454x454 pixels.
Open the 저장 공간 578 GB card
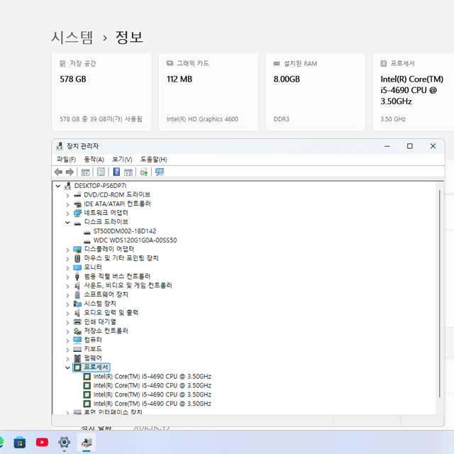(101, 92)
